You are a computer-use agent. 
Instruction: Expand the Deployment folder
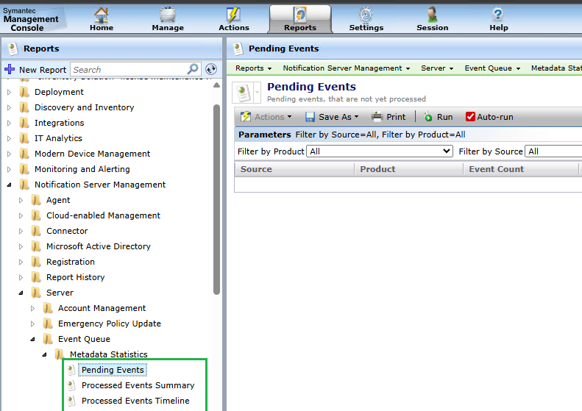click(10, 92)
